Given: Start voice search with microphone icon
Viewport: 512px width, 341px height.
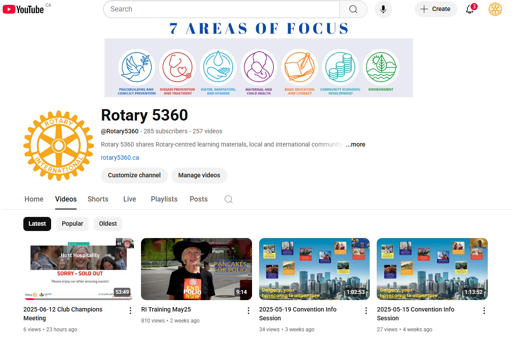Looking at the screenshot, I should pos(383,9).
